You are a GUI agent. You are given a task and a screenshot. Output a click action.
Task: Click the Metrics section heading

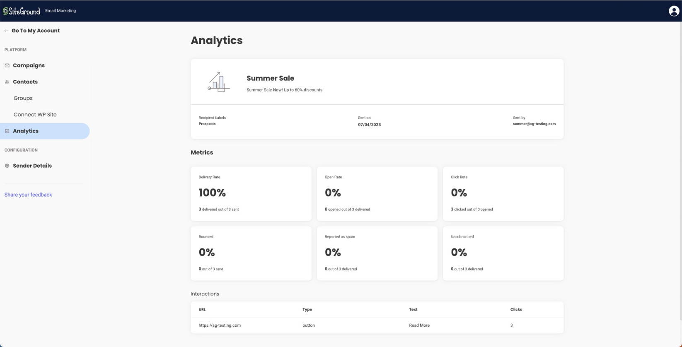tap(202, 152)
